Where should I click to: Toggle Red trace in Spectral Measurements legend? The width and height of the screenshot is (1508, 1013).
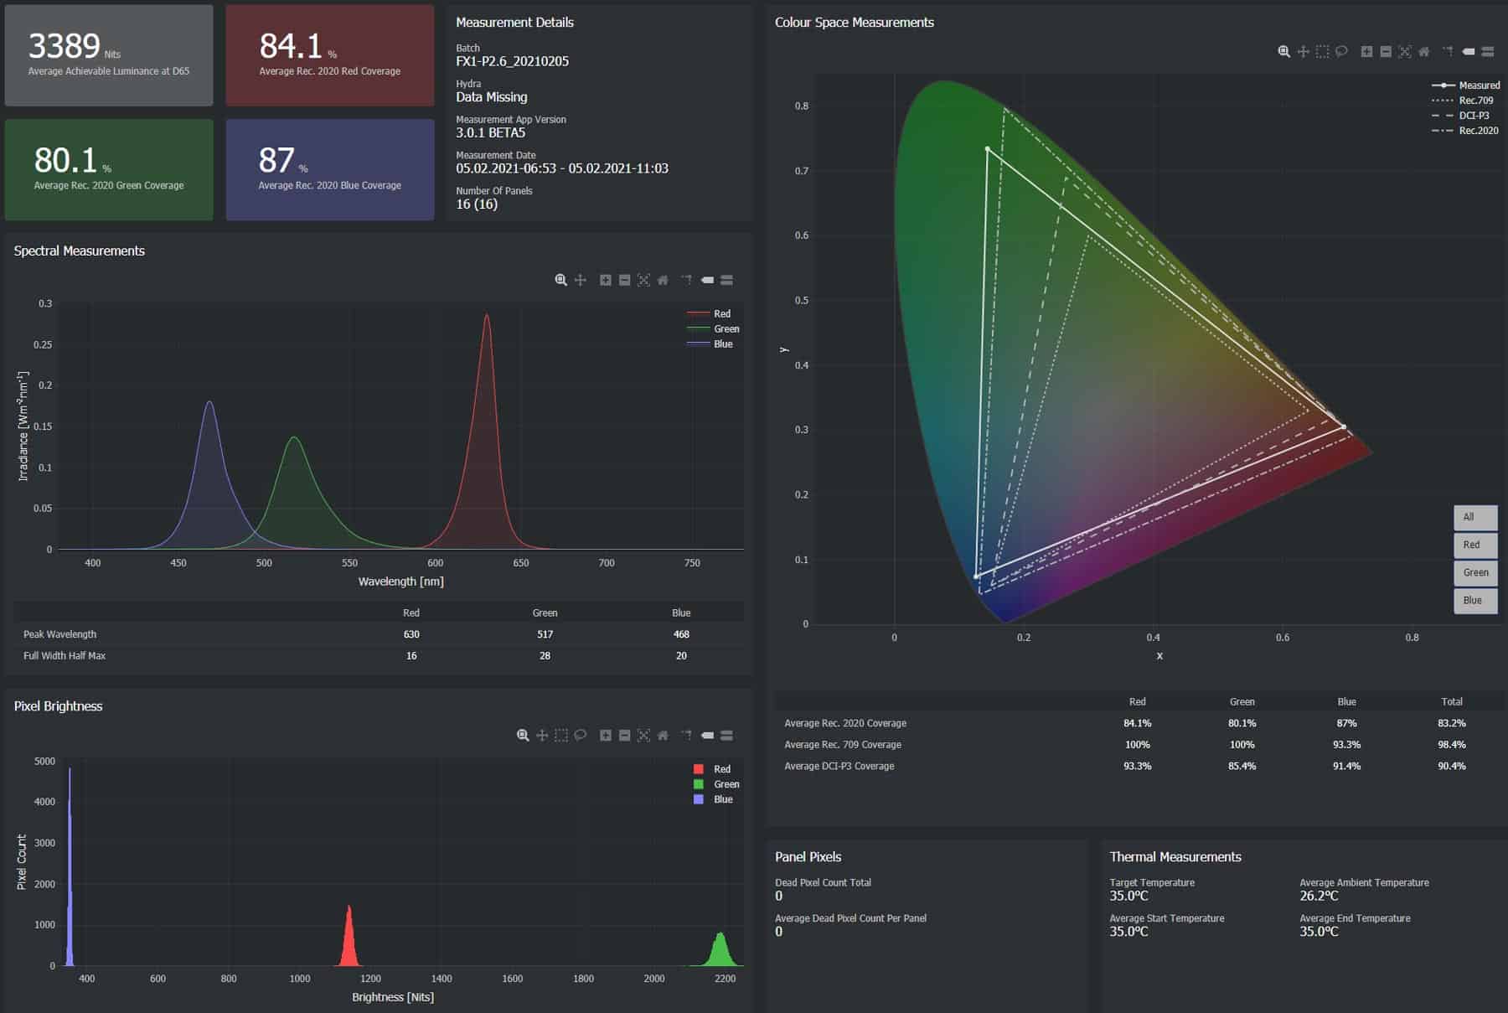tap(710, 313)
